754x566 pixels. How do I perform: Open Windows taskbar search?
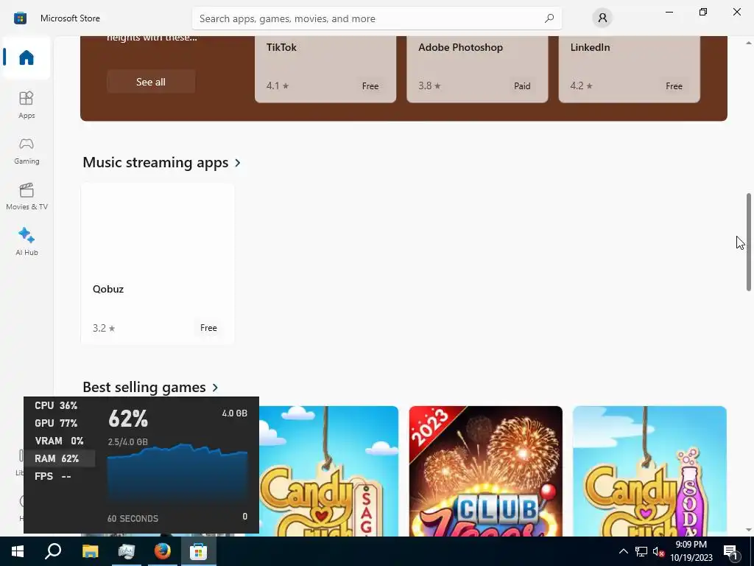click(x=53, y=551)
